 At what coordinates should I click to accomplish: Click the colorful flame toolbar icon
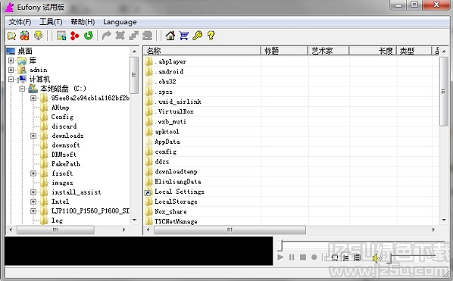(x=25, y=36)
